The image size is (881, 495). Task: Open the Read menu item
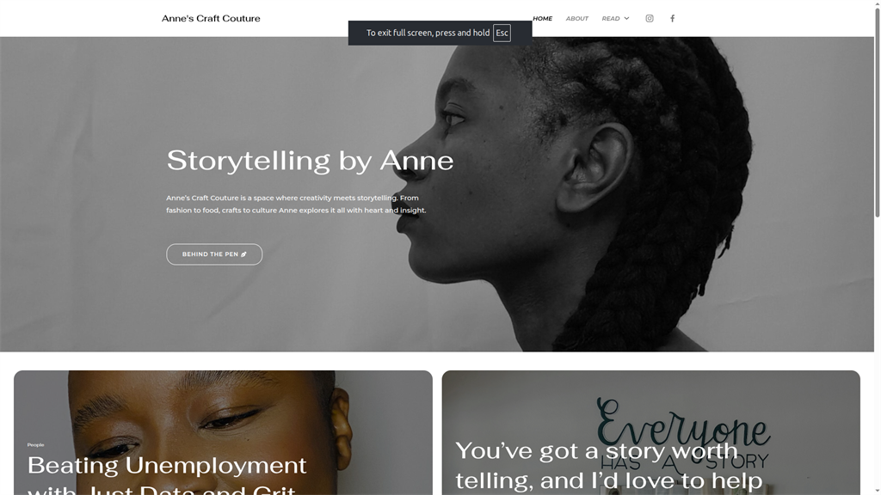(611, 19)
